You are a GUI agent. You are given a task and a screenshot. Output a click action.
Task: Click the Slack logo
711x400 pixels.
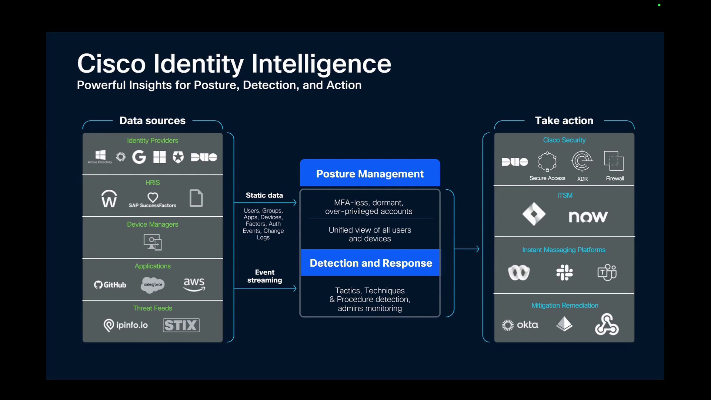tap(564, 272)
